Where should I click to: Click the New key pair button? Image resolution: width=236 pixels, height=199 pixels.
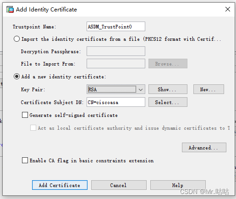209,89
